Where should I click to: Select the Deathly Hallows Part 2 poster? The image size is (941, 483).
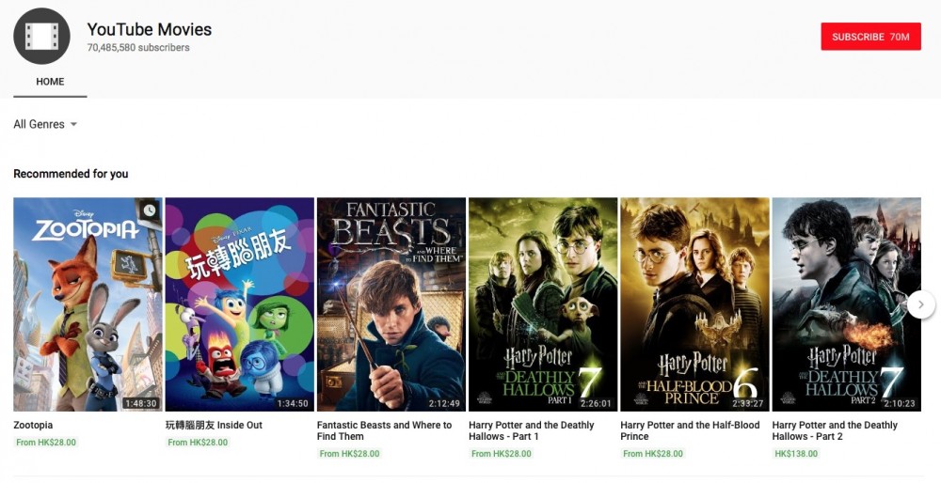(x=846, y=304)
